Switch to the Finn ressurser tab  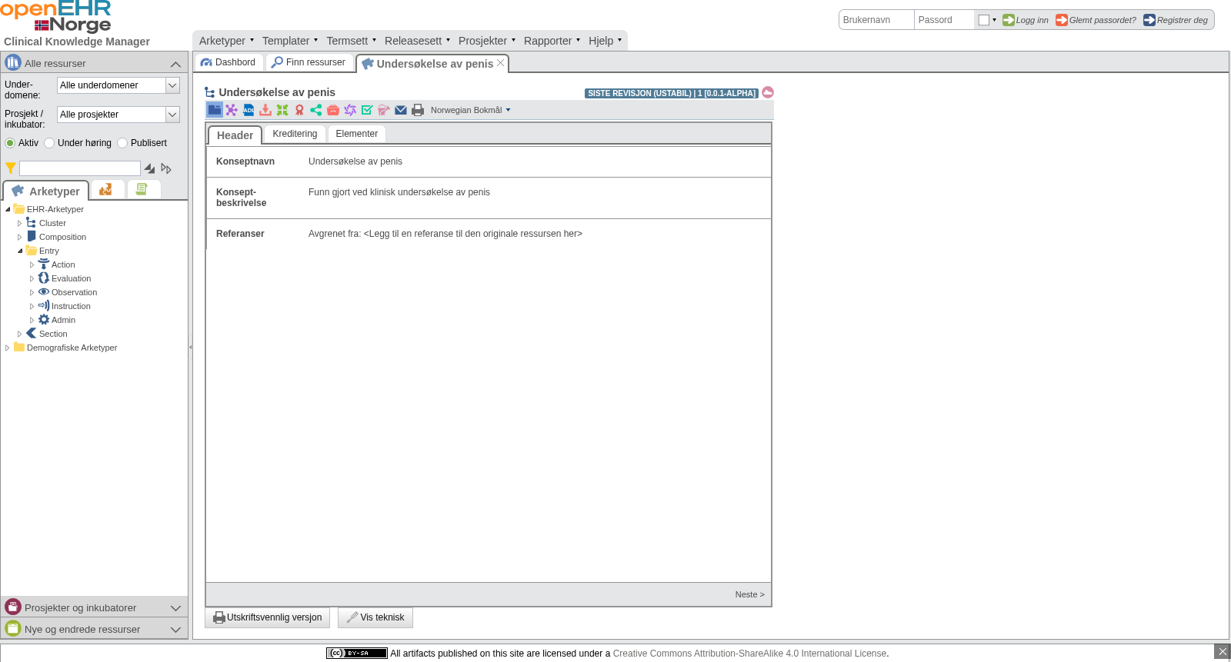309,62
